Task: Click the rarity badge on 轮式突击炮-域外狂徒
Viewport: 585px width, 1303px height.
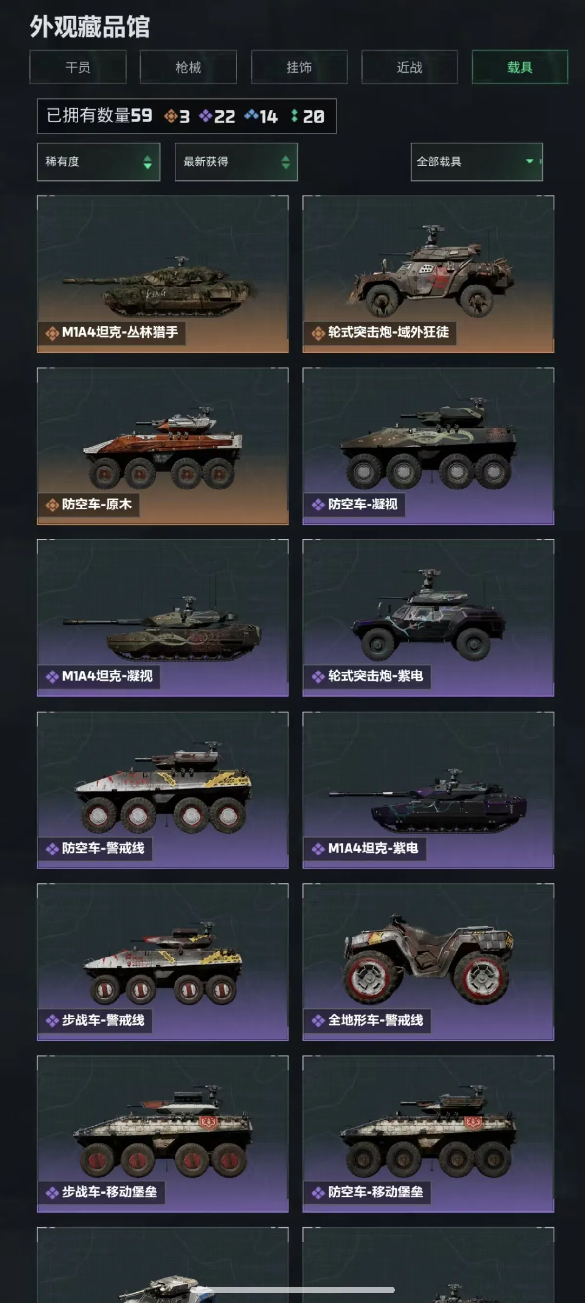Action: 318,333
